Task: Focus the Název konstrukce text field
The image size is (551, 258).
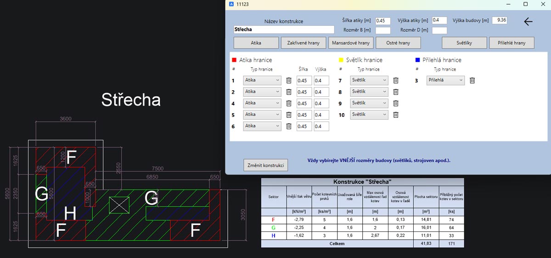Action: [x=284, y=29]
